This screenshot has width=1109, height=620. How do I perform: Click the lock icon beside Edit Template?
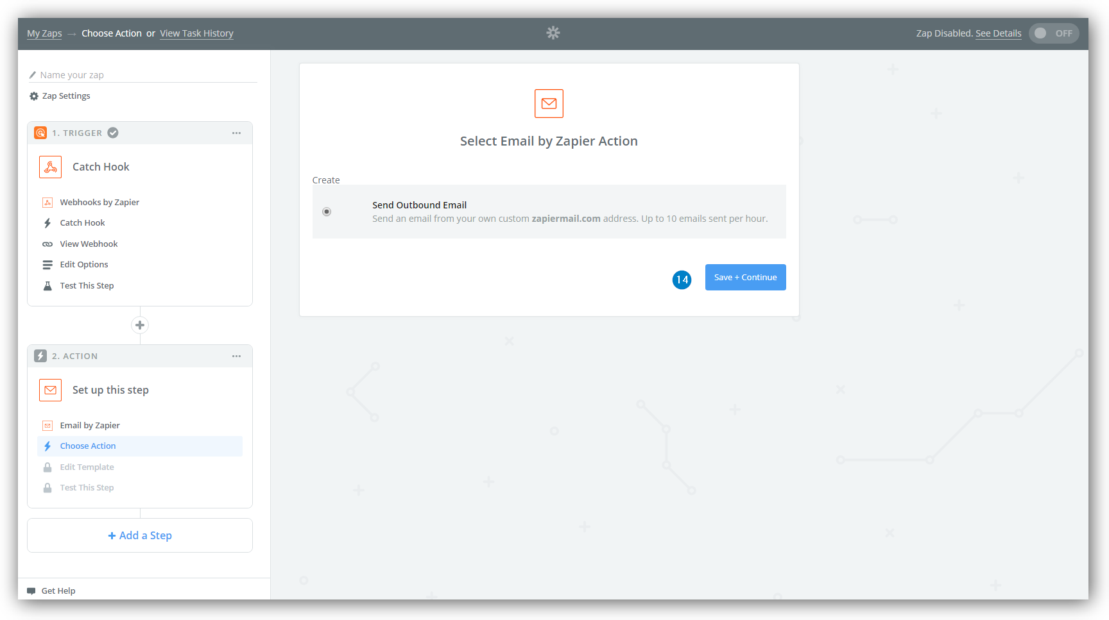[x=47, y=467]
